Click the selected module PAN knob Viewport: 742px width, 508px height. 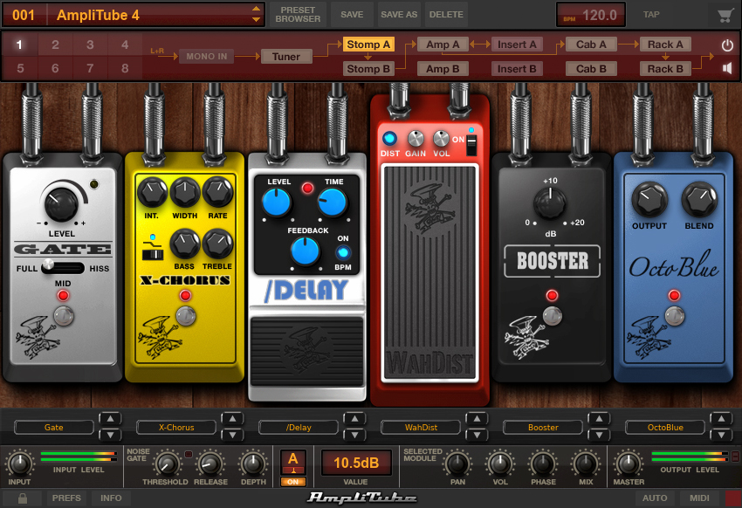pos(457,463)
